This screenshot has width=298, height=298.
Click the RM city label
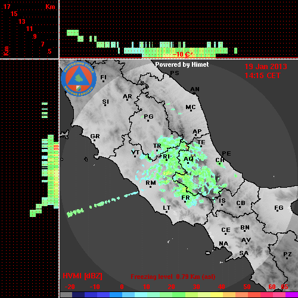tap(151, 183)
